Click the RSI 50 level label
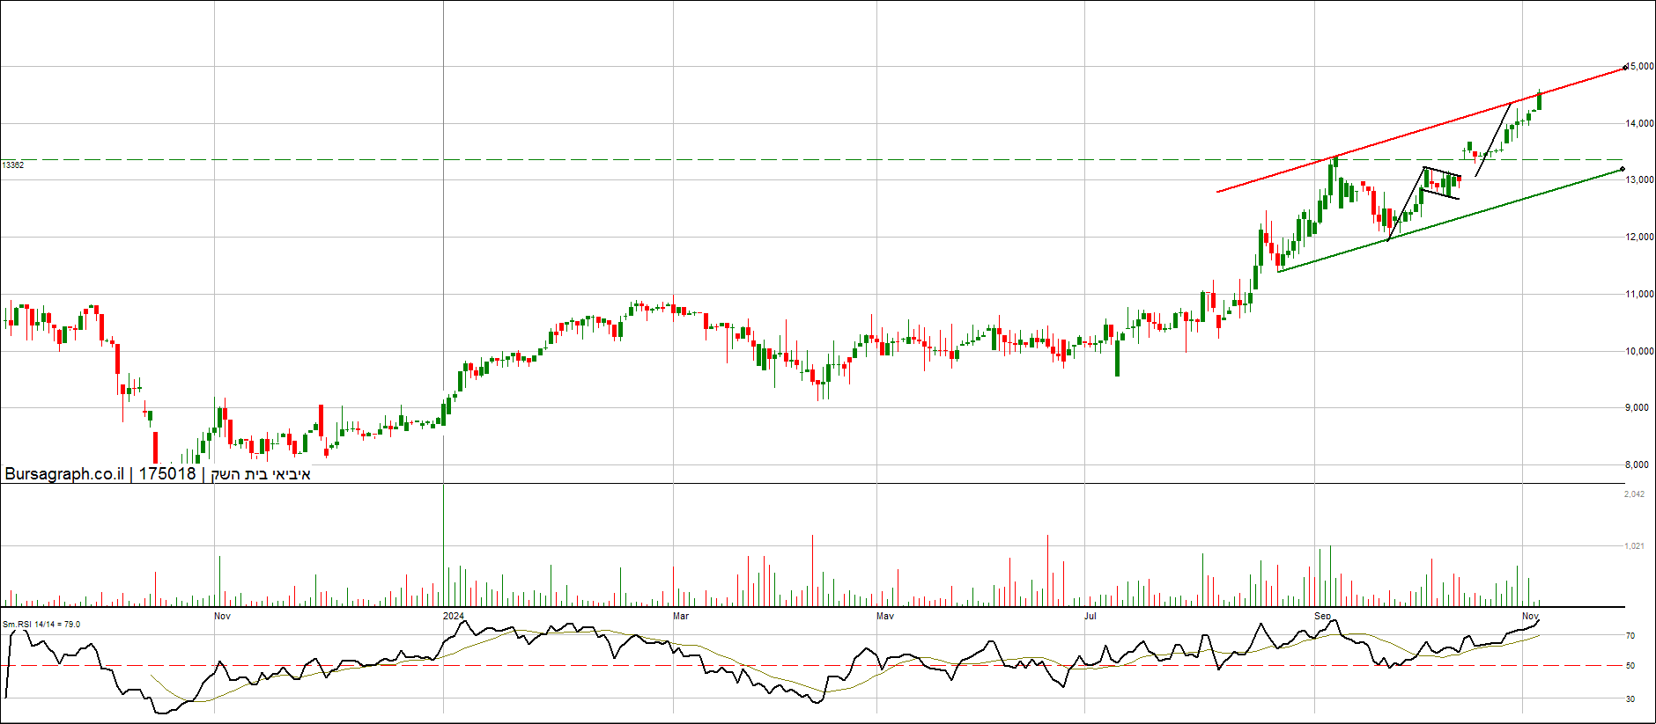Image resolution: width=1656 pixels, height=724 pixels. 1630,666
